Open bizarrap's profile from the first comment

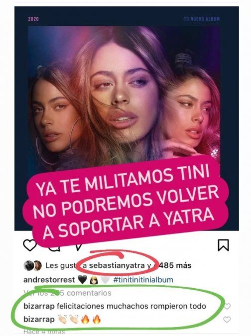(39, 306)
